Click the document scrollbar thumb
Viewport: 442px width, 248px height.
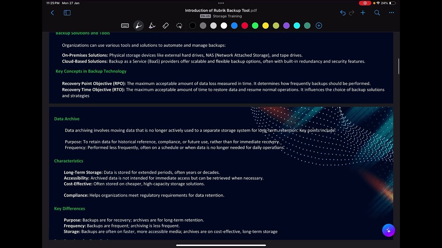click(x=398, y=66)
